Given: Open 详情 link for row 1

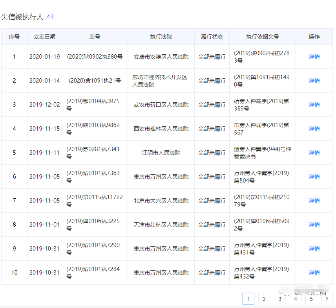Looking at the screenshot, I should [x=314, y=57].
